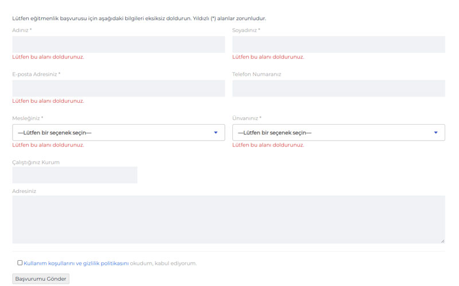Focus the Çalıştığınız Kurum field

click(75, 175)
